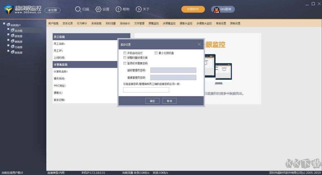This screenshot has height=175, width=322.
Task: Click 当前流量 收到:10KB/s status text
Action: (136, 173)
